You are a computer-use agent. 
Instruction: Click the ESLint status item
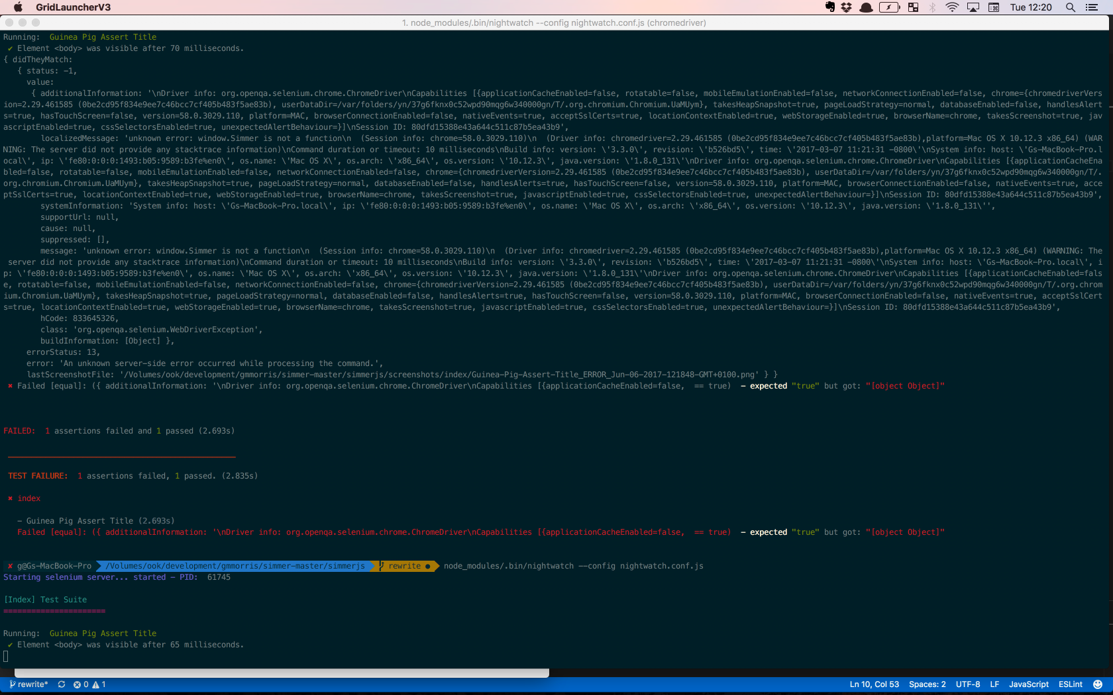click(1070, 684)
